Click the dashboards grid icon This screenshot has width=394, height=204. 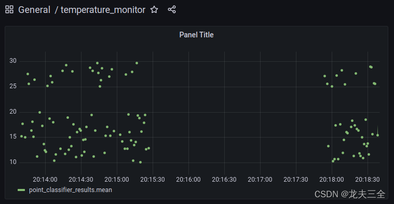[x=9, y=10]
